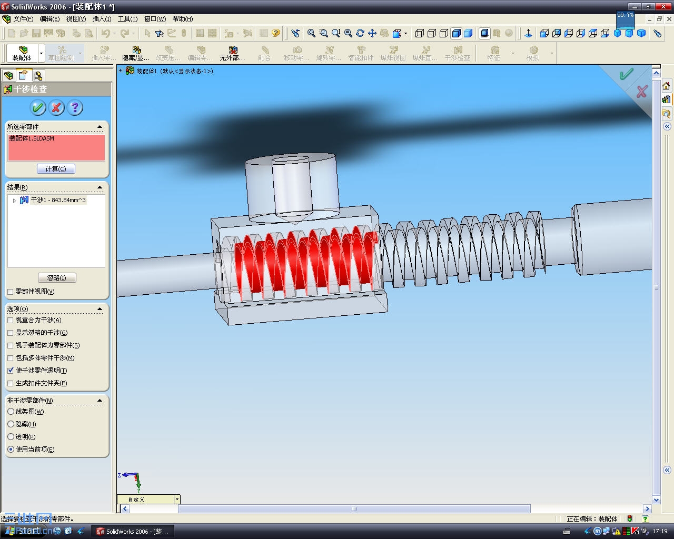Viewport: 674px width, 539px height.
Task: Enable 生成扣件文件夹 checkbox
Action: click(x=11, y=383)
